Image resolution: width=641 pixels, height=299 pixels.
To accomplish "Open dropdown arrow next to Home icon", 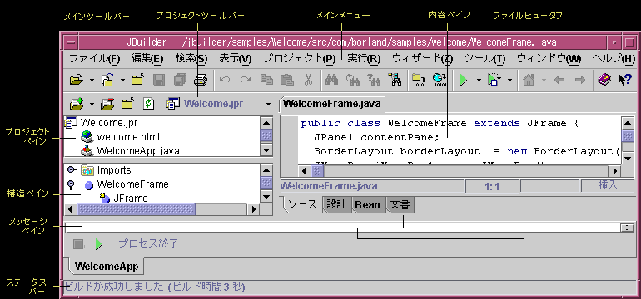I will [544, 81].
